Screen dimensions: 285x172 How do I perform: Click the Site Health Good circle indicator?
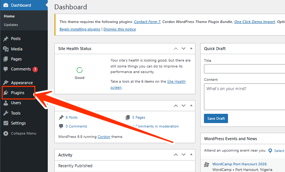80,70
